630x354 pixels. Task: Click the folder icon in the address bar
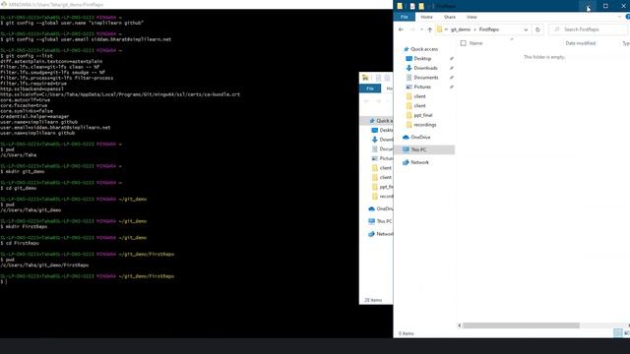tap(440, 29)
